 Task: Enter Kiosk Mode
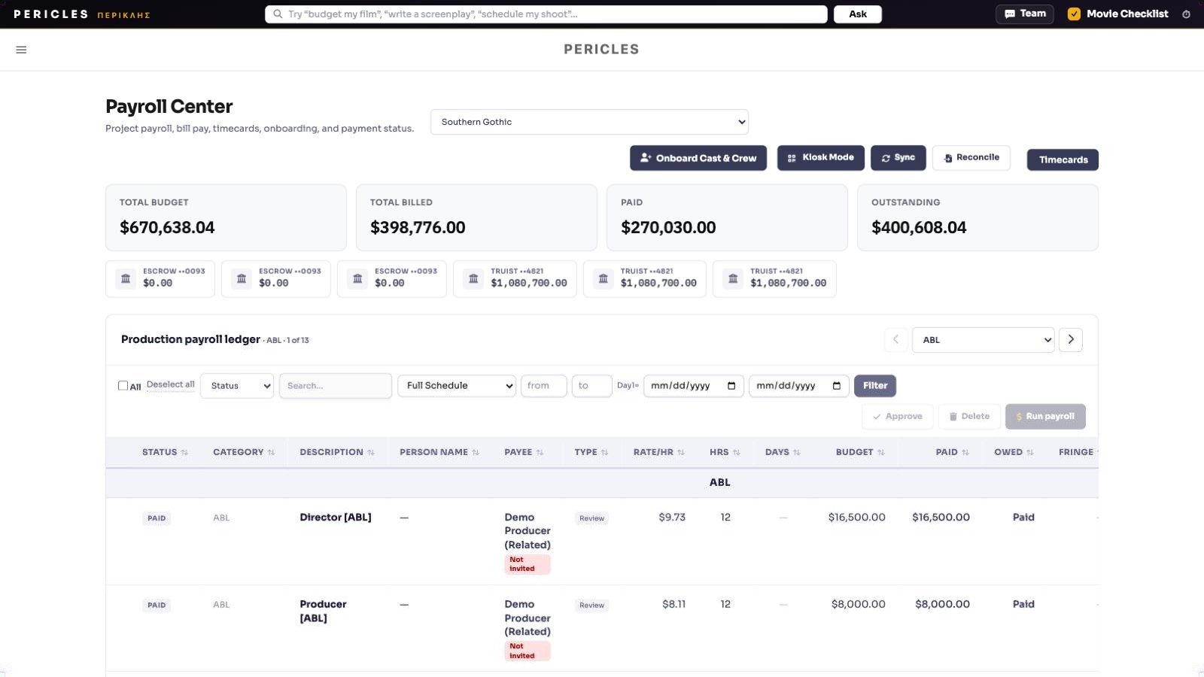pyautogui.click(x=820, y=158)
